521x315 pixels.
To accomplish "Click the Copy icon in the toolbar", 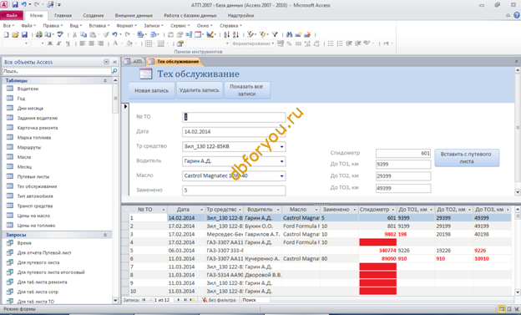I will point(83,34).
